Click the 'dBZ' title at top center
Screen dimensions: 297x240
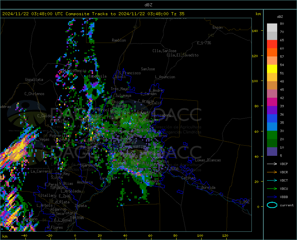coord(148,5)
